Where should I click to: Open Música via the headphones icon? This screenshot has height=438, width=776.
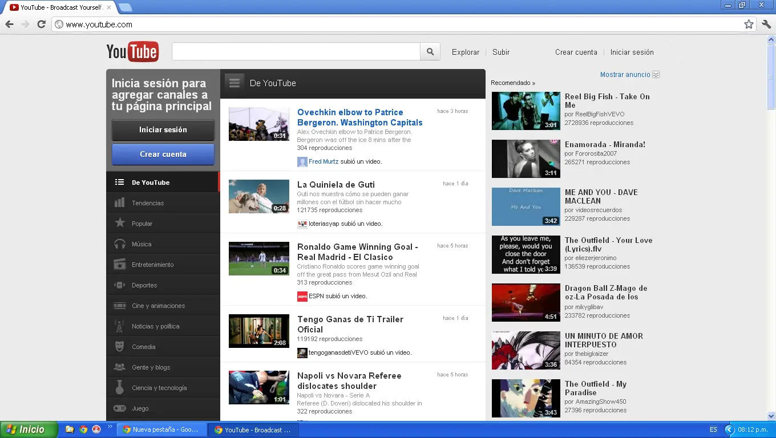(x=119, y=244)
